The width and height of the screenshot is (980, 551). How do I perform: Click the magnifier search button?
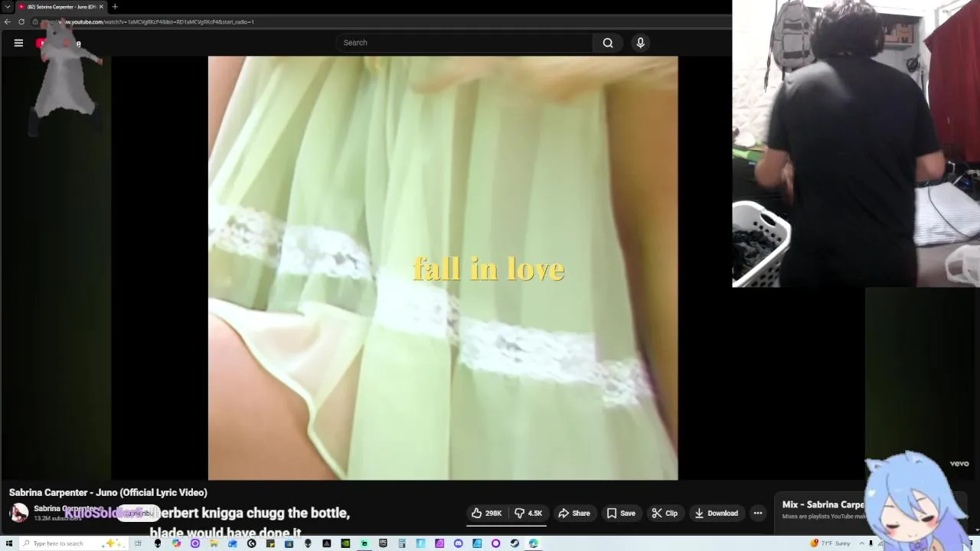[x=608, y=43]
